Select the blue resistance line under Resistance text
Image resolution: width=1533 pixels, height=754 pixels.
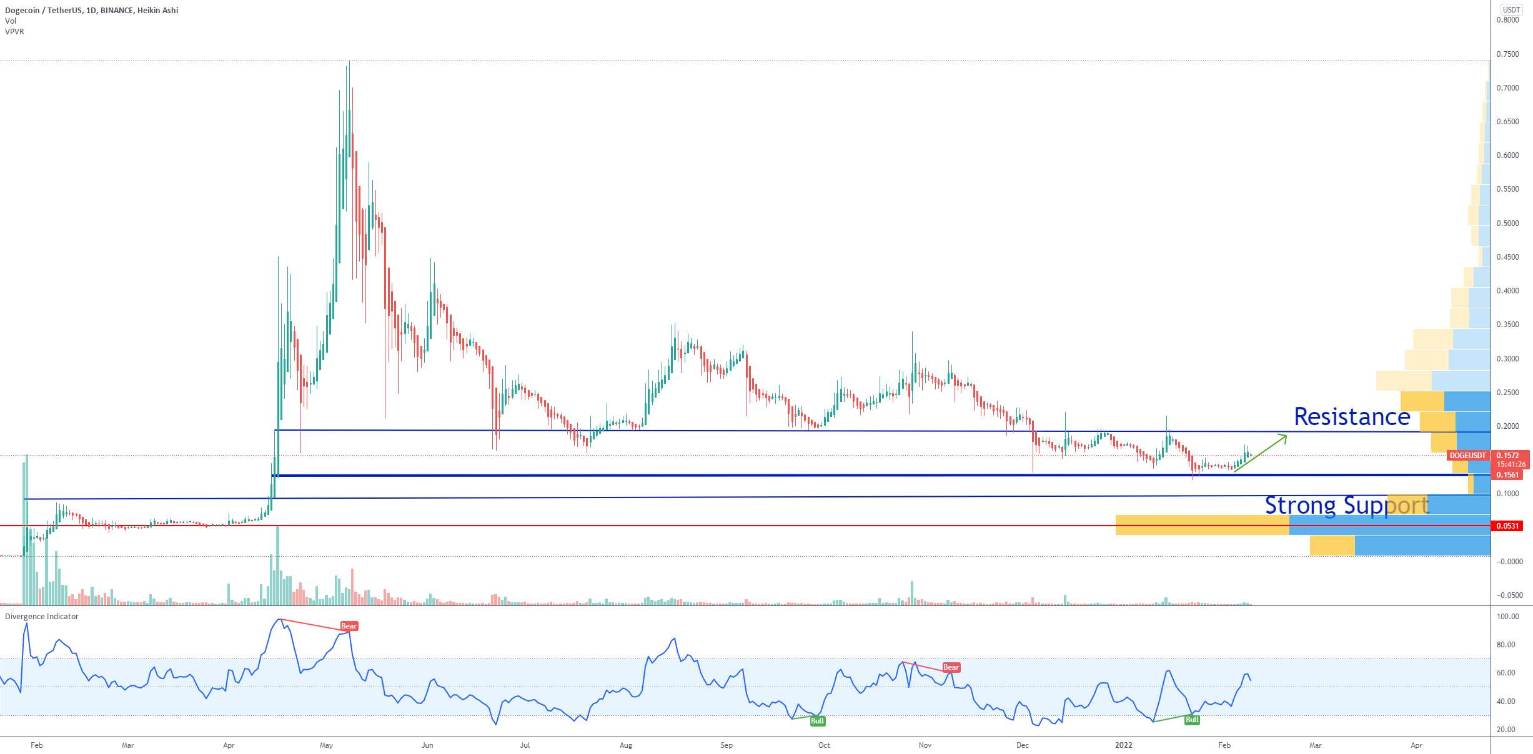point(882,431)
